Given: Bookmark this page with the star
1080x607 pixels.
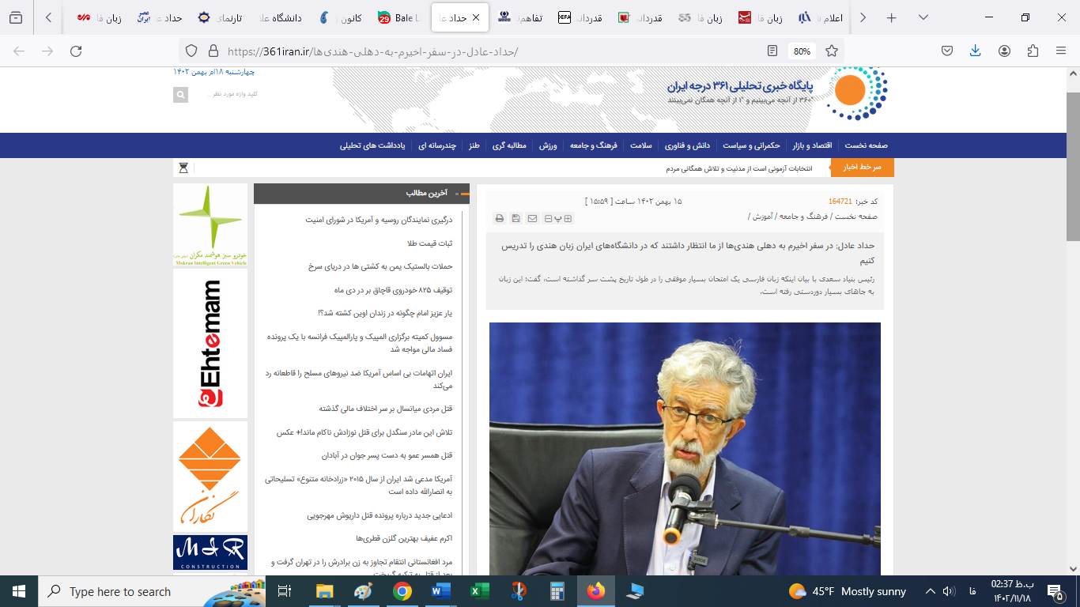Looking at the screenshot, I should point(832,51).
